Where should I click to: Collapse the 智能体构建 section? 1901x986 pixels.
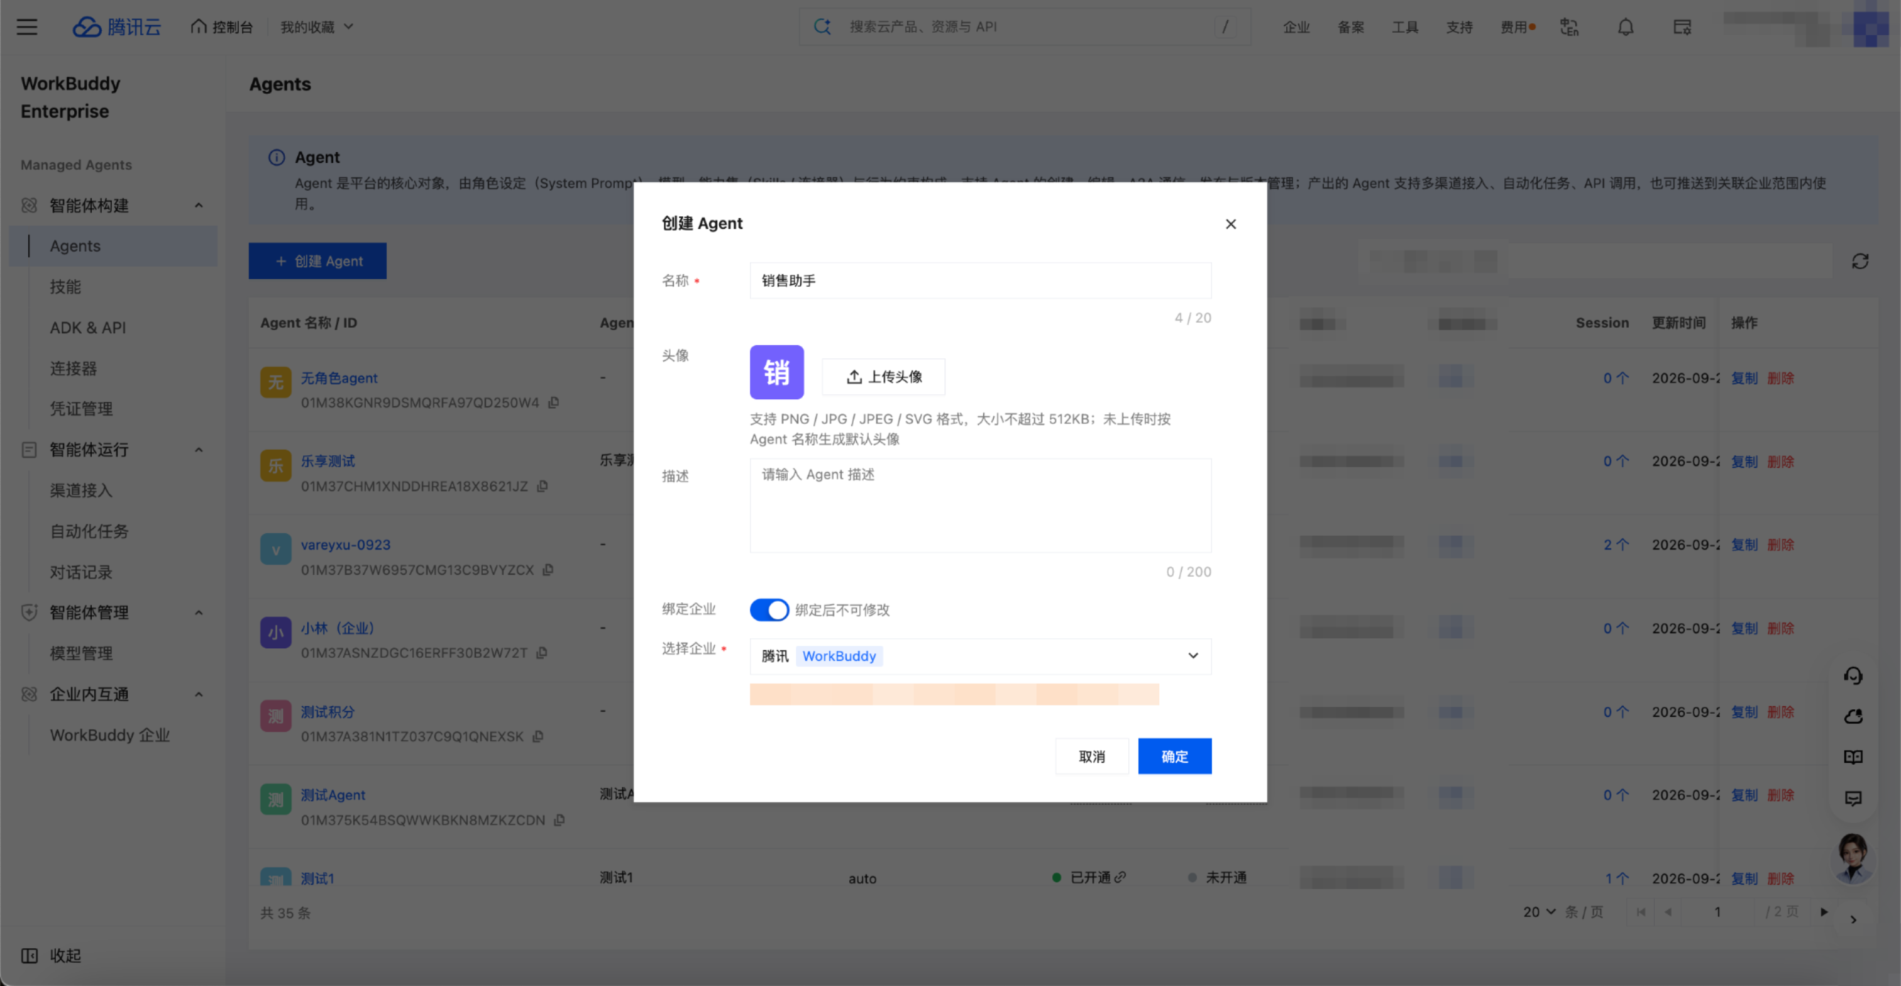click(x=199, y=205)
